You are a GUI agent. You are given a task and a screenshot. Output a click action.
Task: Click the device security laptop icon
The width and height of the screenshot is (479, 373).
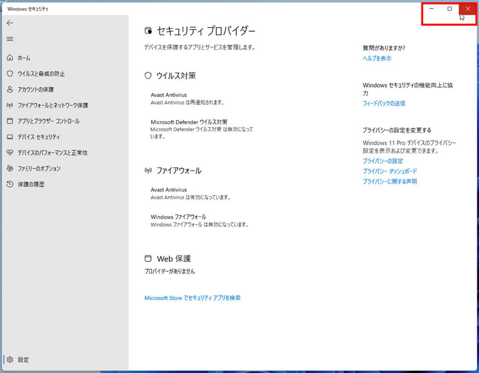point(10,137)
